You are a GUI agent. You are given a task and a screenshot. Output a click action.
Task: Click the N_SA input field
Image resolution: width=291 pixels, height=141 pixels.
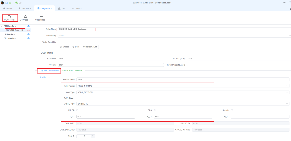tap(105, 117)
